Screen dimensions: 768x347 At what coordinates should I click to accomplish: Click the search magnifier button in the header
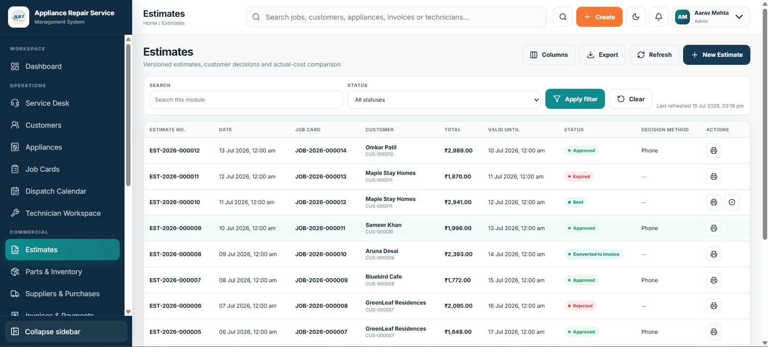click(x=563, y=17)
